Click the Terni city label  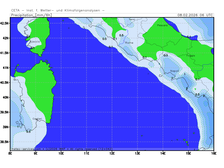132,19
